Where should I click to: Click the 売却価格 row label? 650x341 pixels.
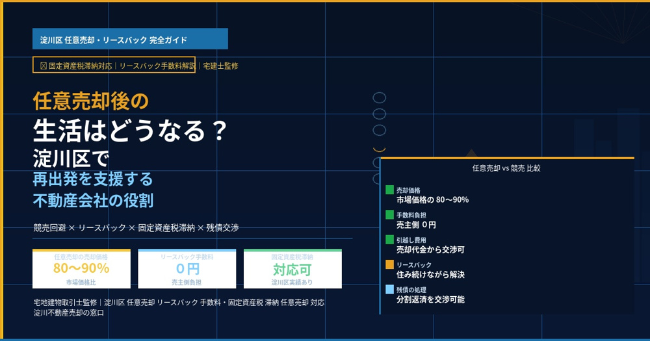(408, 190)
